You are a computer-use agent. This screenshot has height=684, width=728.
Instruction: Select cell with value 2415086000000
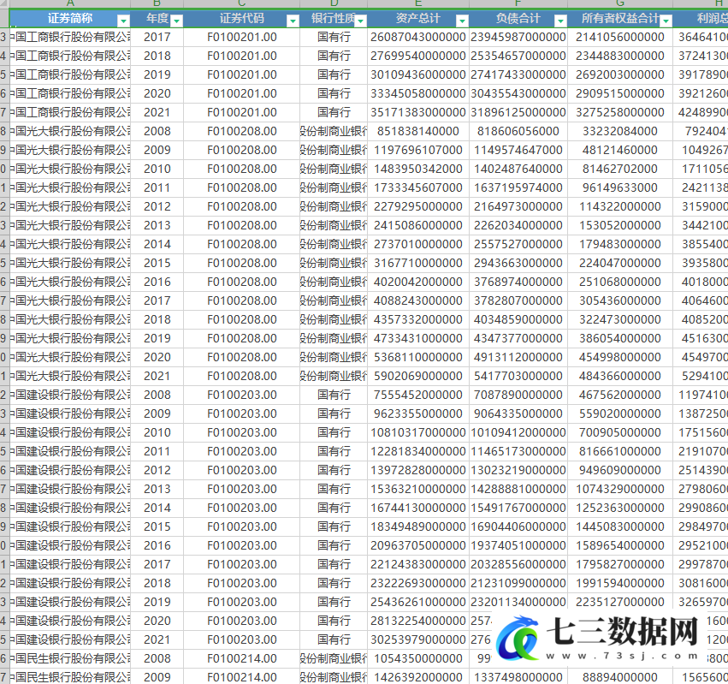tap(417, 225)
